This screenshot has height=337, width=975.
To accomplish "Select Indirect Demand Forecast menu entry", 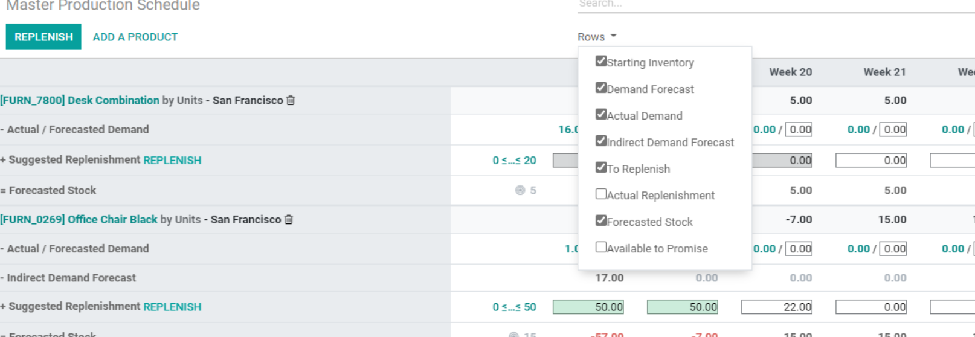I will tap(670, 143).
